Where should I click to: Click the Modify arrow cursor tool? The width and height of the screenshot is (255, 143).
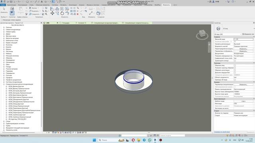click(x=4, y=9)
